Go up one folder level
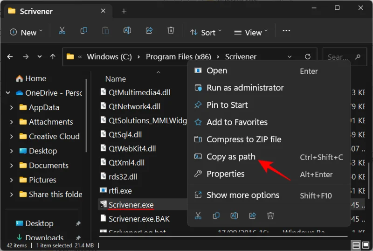Image resolution: width=373 pixels, height=251 pixels. click(x=53, y=56)
